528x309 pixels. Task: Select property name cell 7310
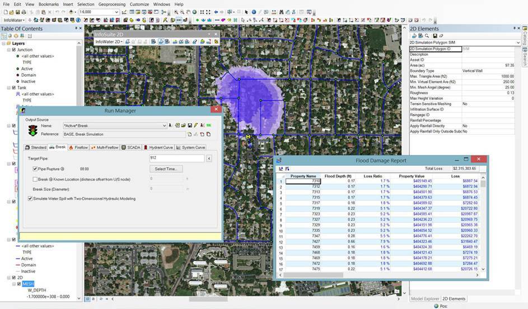click(x=303, y=181)
